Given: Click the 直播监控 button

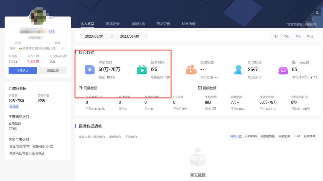Looking at the screenshot, I should pos(54,70).
